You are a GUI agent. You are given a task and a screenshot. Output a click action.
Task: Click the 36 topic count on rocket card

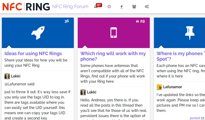[67, 21]
